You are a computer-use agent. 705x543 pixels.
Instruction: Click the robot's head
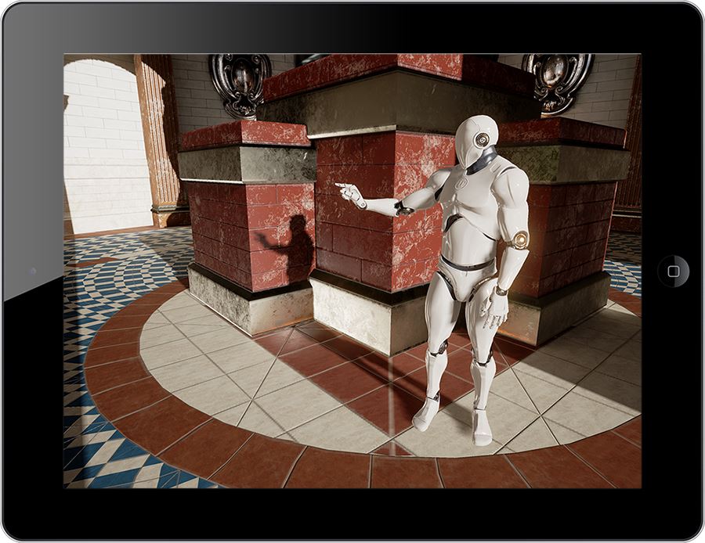pyautogui.click(x=477, y=141)
